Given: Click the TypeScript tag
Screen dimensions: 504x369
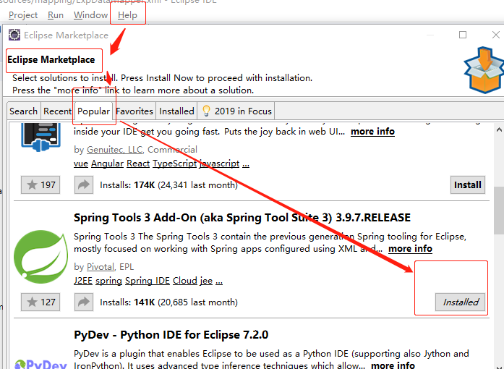Looking at the screenshot, I should pos(174,164).
